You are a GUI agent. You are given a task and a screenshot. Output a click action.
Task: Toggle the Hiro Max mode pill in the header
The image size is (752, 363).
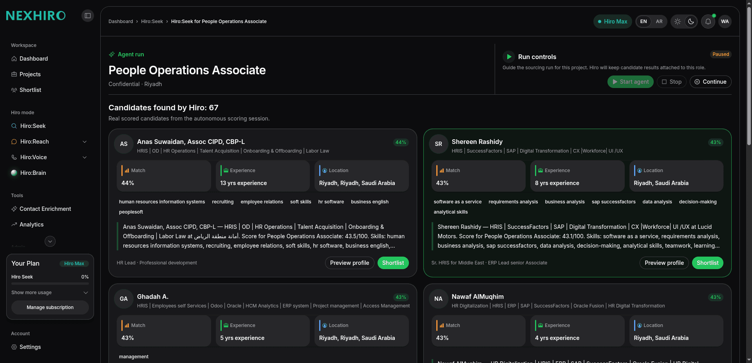point(613,22)
